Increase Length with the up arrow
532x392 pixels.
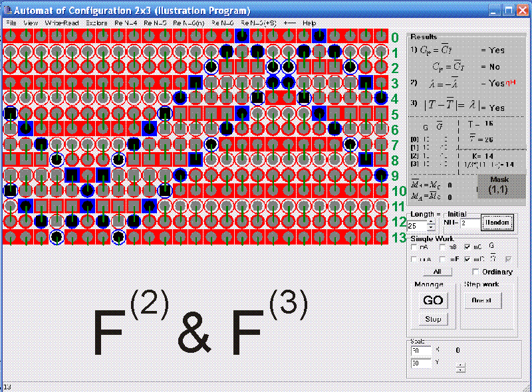(x=431, y=222)
